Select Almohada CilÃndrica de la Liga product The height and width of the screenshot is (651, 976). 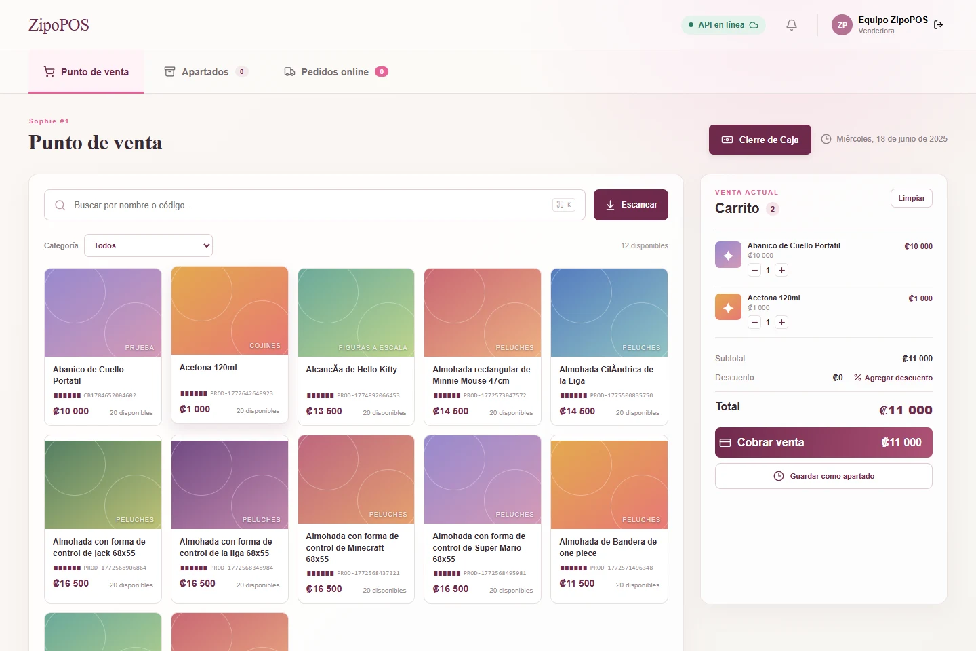click(x=609, y=347)
